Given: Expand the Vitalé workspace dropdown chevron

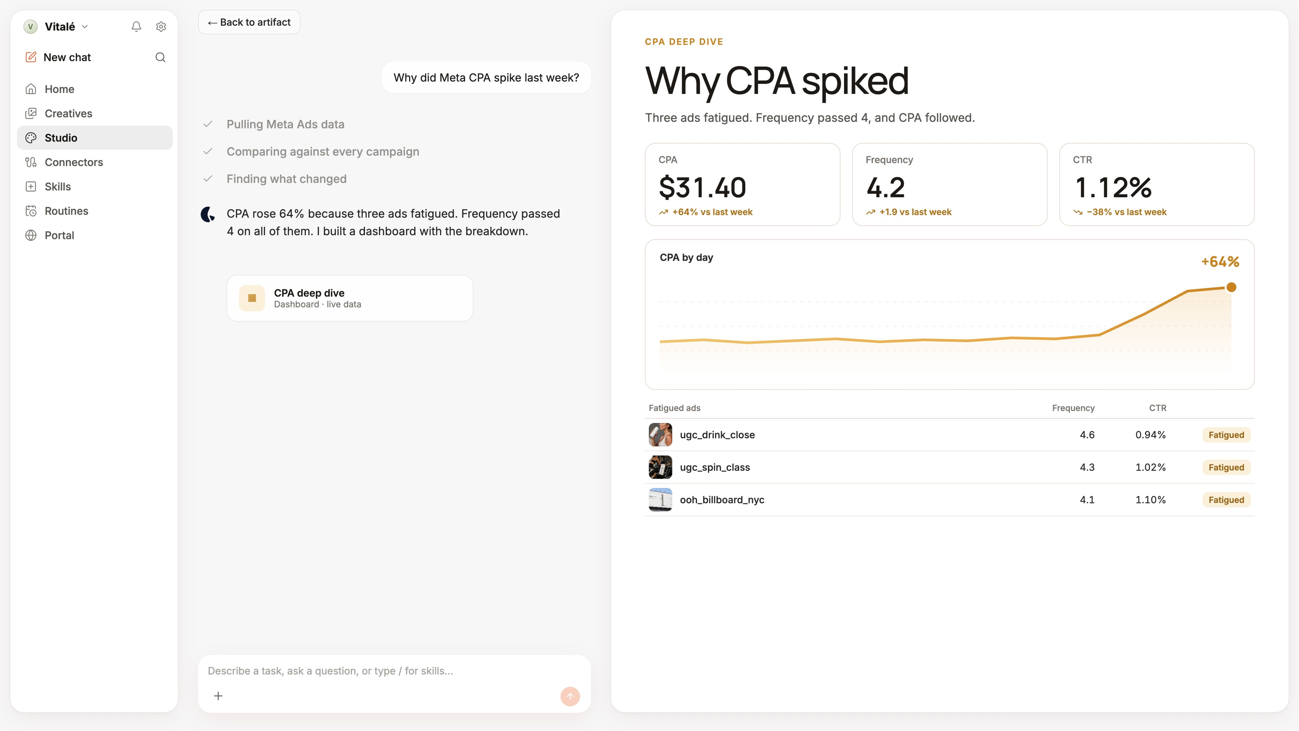Looking at the screenshot, I should click(85, 27).
